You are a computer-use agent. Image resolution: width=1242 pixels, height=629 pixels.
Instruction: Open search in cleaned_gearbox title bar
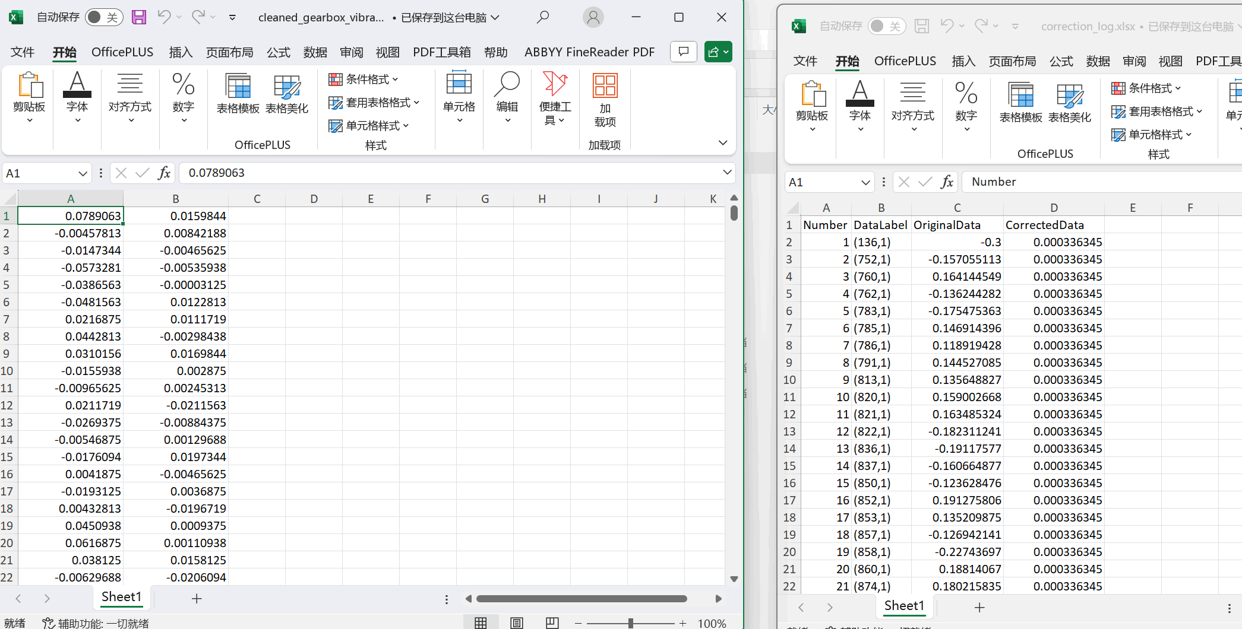[x=542, y=17]
